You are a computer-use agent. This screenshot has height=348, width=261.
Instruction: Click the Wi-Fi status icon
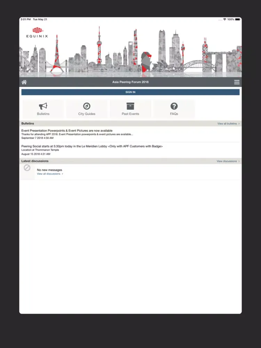point(224,19)
